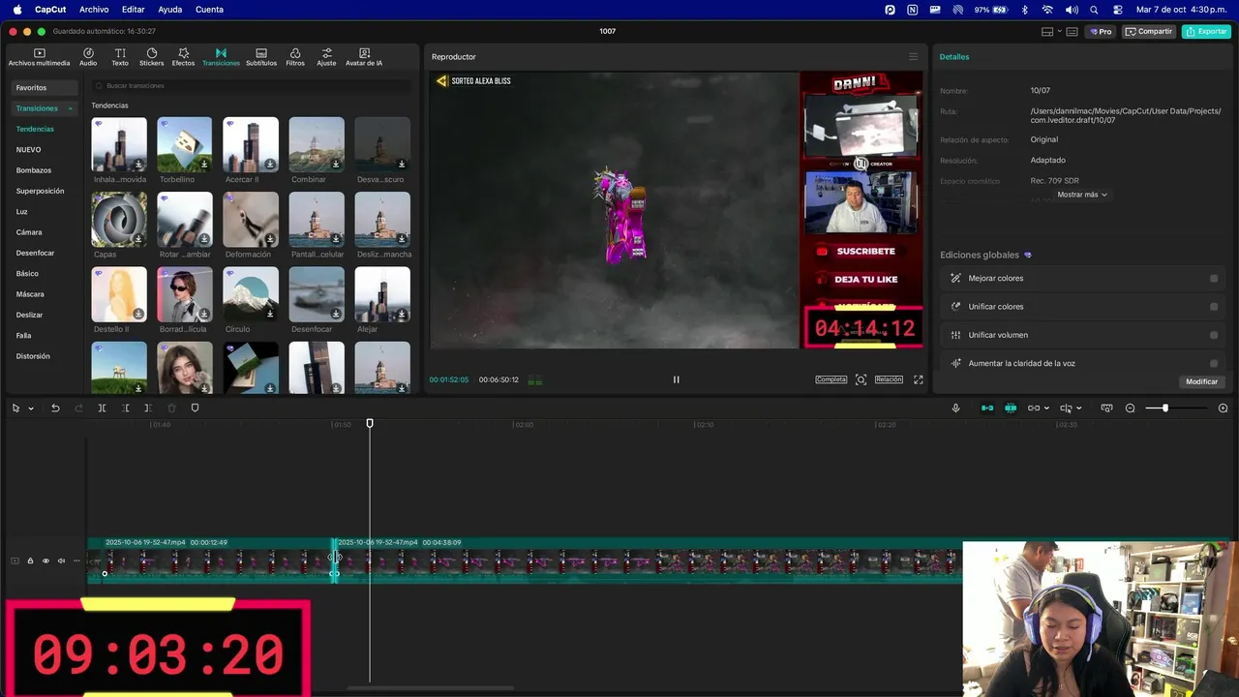Click the Completa quality button in player
Screen dimensions: 1239x697
831,379
